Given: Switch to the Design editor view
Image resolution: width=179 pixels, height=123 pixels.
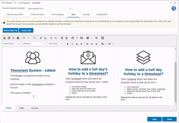Looking at the screenshot, I should (9, 108).
